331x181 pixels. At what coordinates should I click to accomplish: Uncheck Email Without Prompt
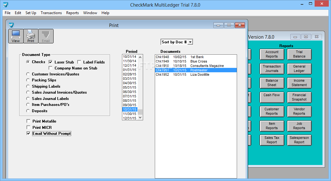click(28, 134)
